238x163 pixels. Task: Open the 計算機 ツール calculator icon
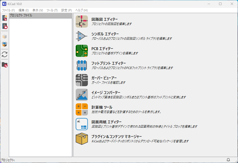[x=82, y=109]
